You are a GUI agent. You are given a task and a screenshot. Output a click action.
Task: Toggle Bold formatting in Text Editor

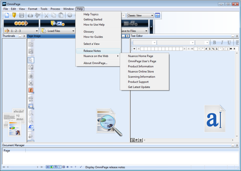214,42
